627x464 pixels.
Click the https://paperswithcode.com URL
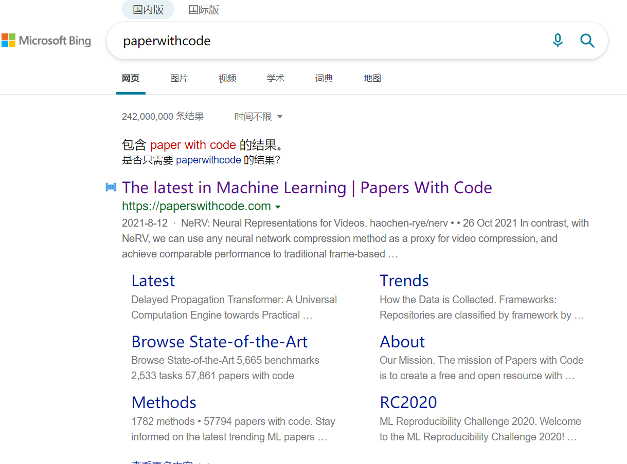coord(196,207)
